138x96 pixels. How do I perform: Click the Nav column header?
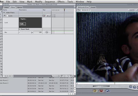(x=47, y=10)
